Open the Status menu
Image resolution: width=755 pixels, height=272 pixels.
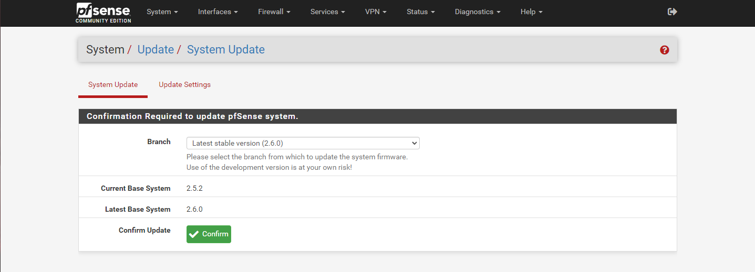tap(421, 12)
